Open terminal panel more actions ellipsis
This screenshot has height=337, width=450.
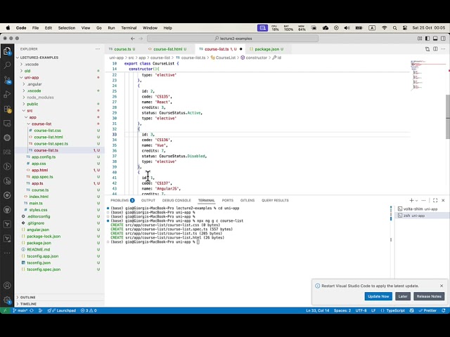click(x=423, y=200)
